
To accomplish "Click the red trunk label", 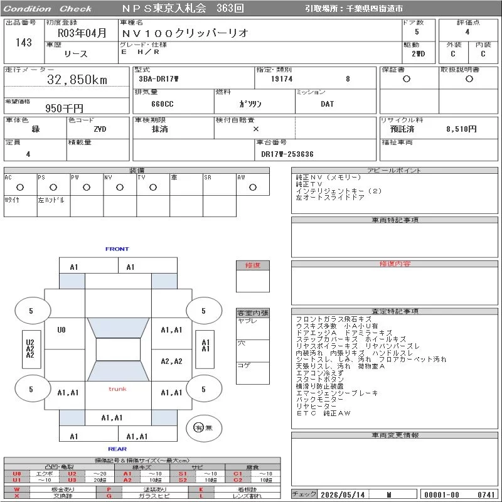I will tap(117, 389).
